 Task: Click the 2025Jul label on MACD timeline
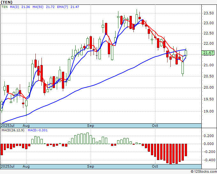[8, 166]
